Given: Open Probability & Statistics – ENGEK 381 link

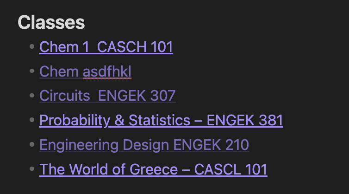Looking at the screenshot, I should [161, 120].
